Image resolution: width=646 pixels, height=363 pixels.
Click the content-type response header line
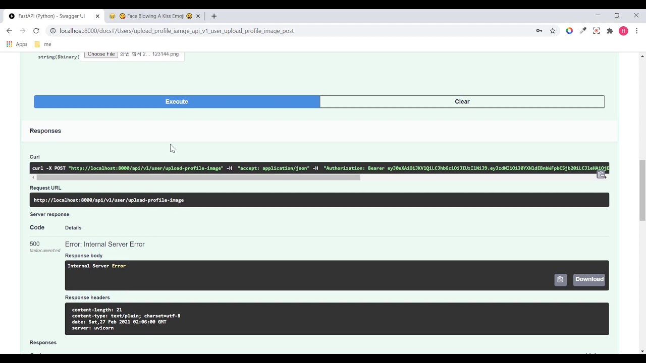click(x=126, y=316)
